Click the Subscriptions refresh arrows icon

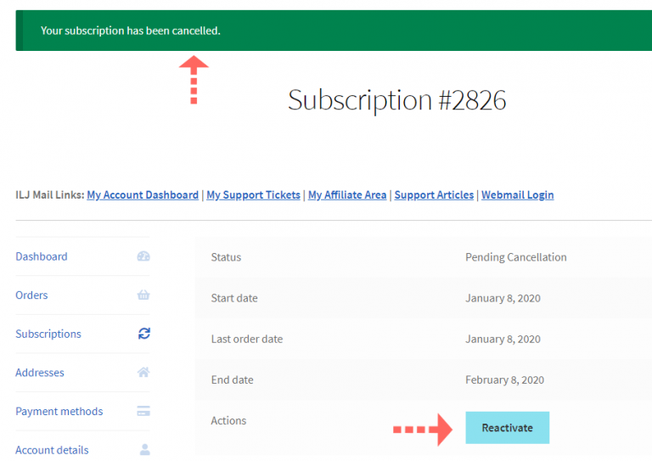click(143, 334)
